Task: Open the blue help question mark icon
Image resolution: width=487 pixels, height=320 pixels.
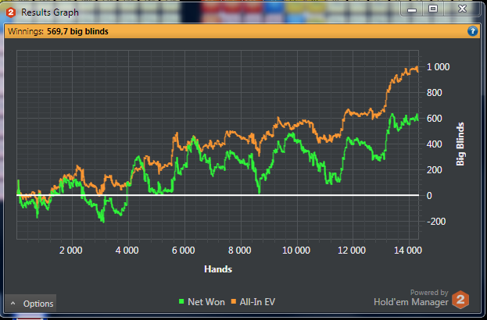Action: click(x=472, y=31)
